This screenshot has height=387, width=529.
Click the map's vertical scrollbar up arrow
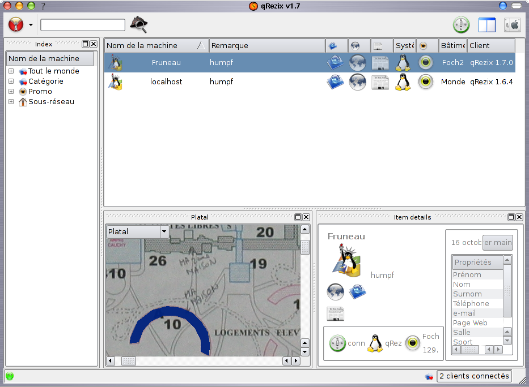click(x=305, y=230)
